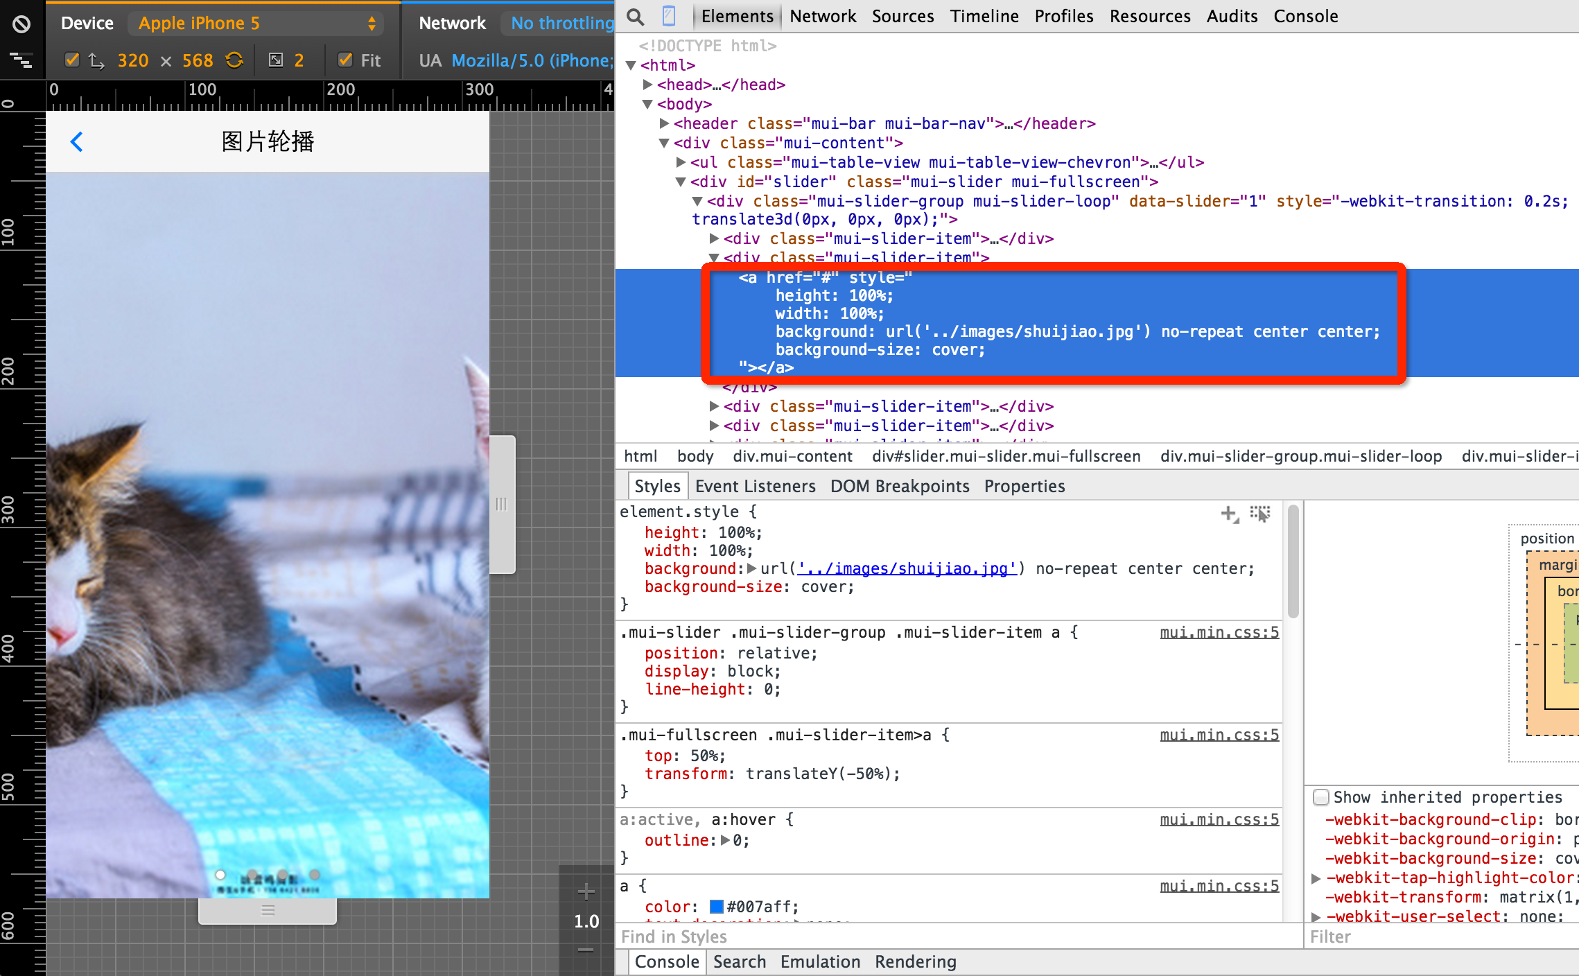The height and width of the screenshot is (976, 1579).
Task: Expand the head element node
Action: pos(647,85)
